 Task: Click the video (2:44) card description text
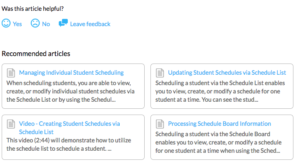[69, 144]
